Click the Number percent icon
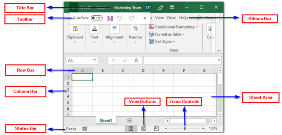The width and height of the screenshot is (282, 135). 136,29
